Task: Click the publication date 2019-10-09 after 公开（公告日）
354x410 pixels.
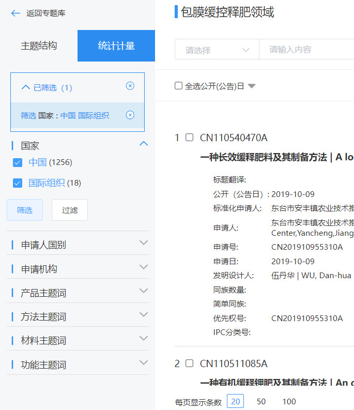Action: [293, 194]
